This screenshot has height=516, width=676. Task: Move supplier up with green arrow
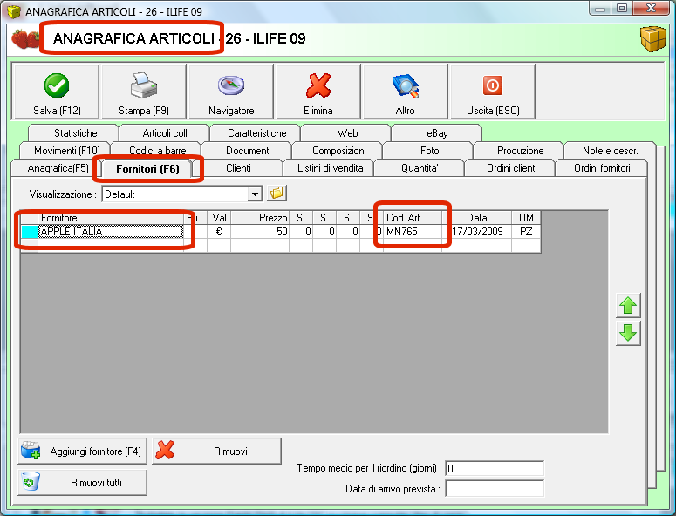click(x=628, y=305)
